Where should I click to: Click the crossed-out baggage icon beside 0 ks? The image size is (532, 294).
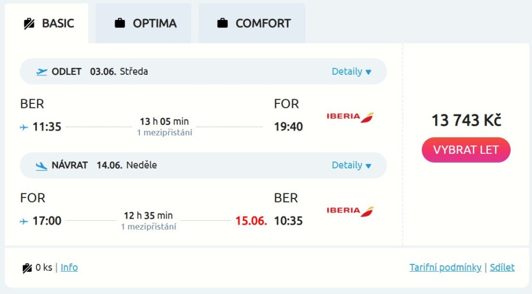click(x=28, y=268)
